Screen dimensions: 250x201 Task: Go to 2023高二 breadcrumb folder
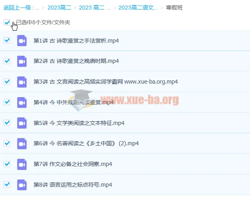[59, 8]
